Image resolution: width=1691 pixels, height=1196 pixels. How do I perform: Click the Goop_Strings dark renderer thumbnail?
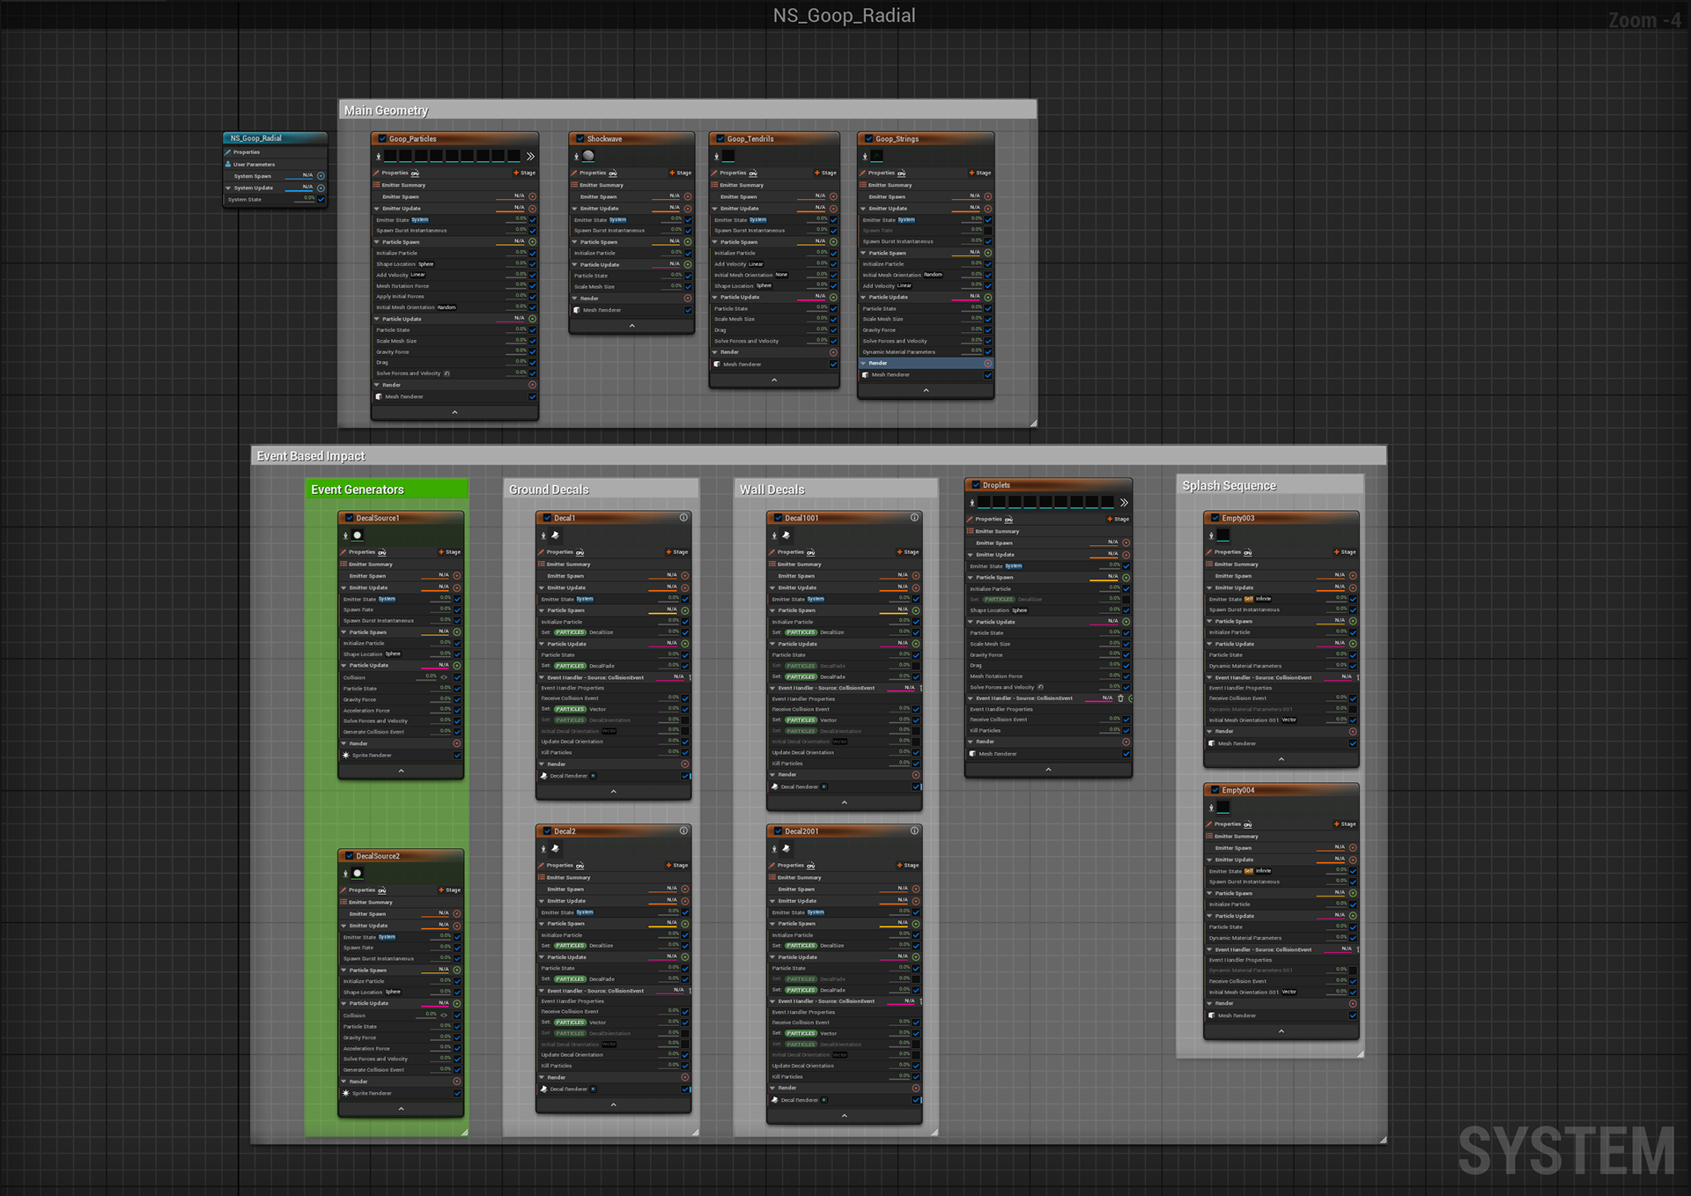(877, 156)
